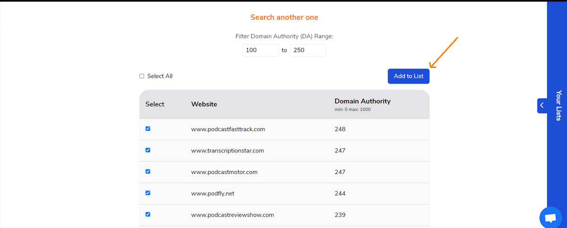Click the Add to List button
567x228 pixels.
point(408,76)
